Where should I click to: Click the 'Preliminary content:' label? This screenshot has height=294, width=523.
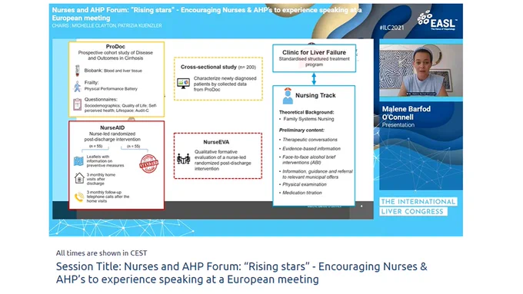pos(301,130)
